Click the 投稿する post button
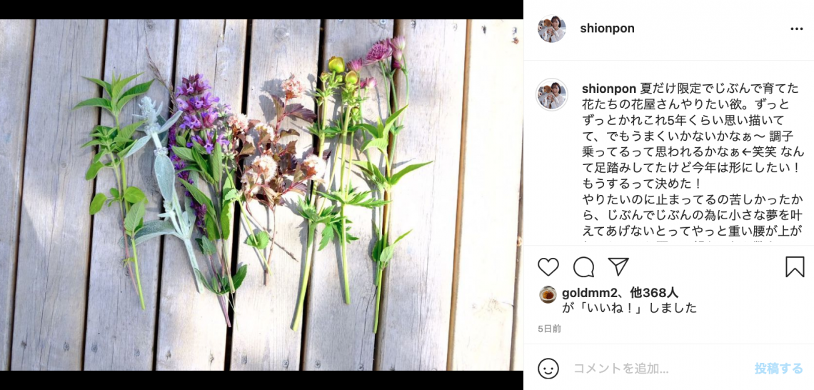This screenshot has width=814, height=390. 779,369
